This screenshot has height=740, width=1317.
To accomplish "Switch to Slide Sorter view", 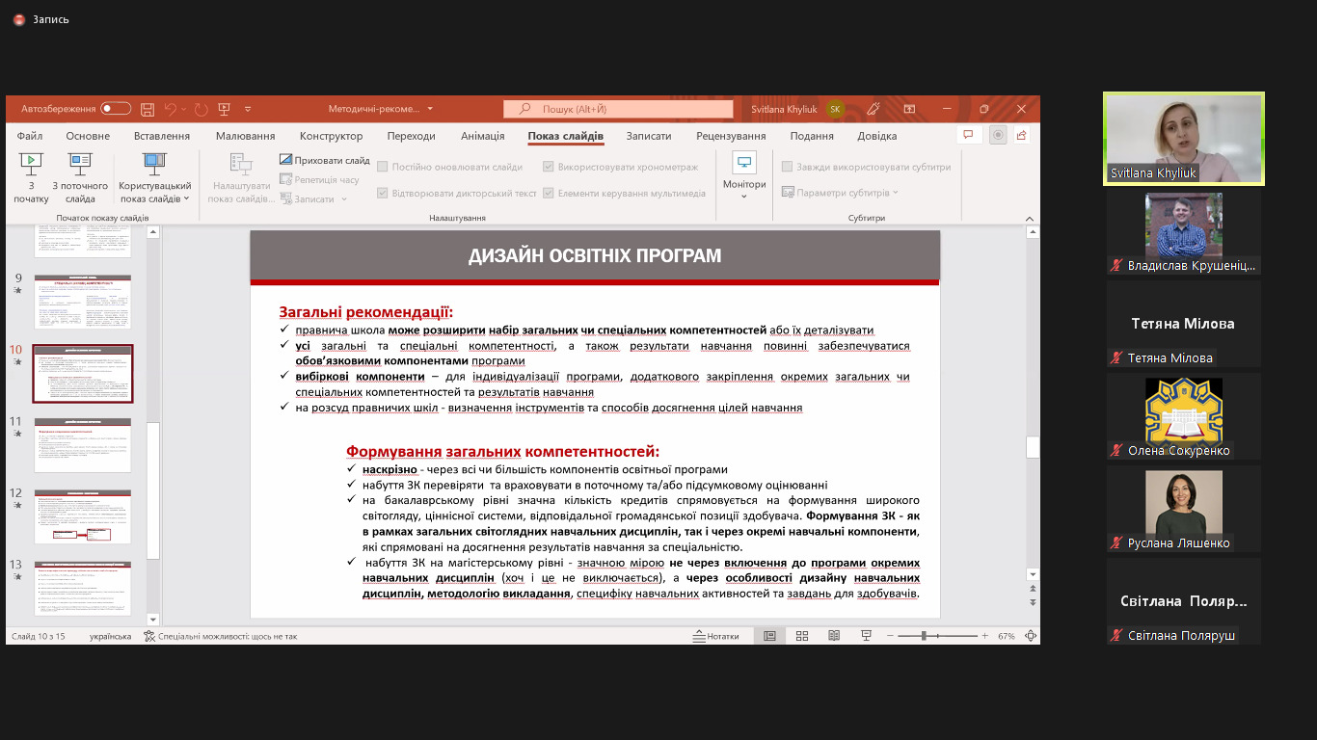I will (802, 636).
